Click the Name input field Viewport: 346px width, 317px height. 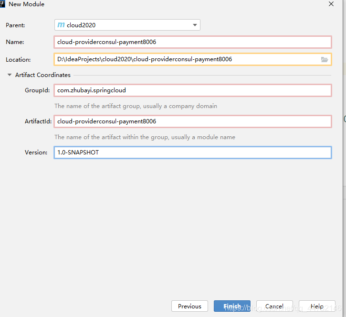[x=193, y=42]
